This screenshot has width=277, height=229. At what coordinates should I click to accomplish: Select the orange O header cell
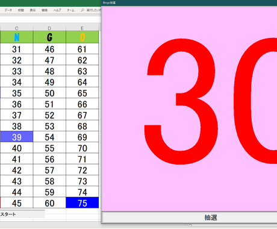pyautogui.click(x=82, y=37)
